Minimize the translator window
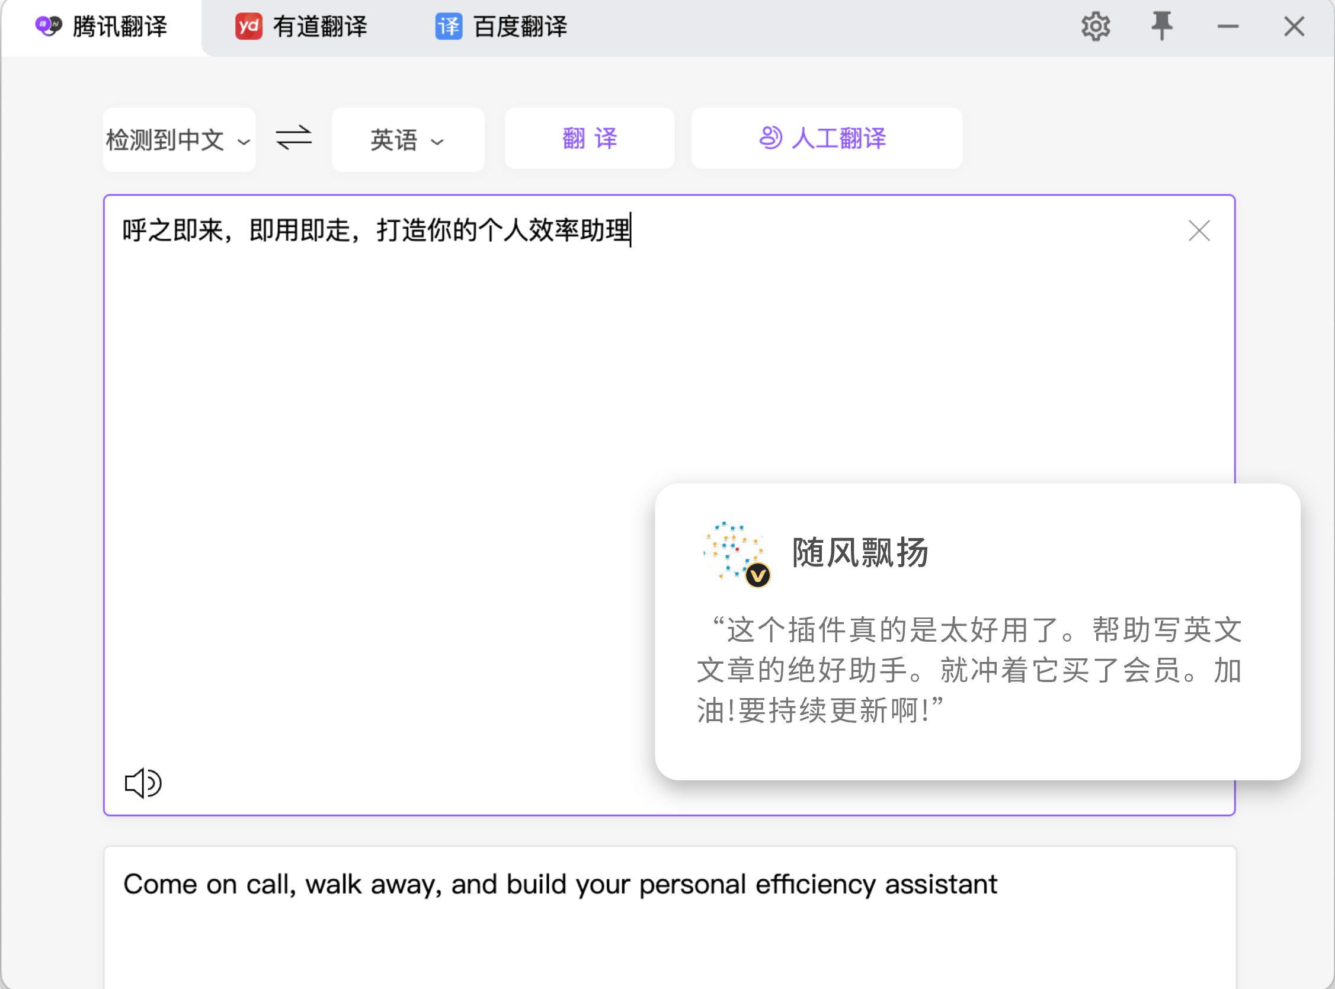 coord(1227,26)
